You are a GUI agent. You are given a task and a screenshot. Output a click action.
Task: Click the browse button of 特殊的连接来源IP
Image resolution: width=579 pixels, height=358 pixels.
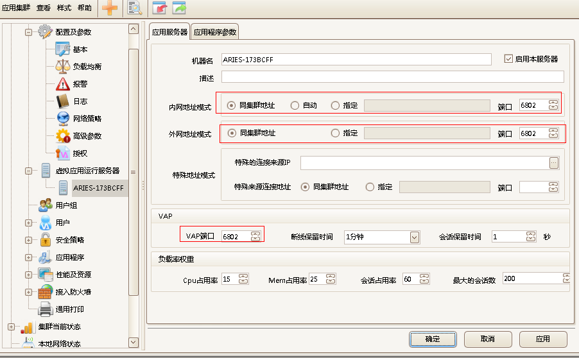click(x=554, y=163)
